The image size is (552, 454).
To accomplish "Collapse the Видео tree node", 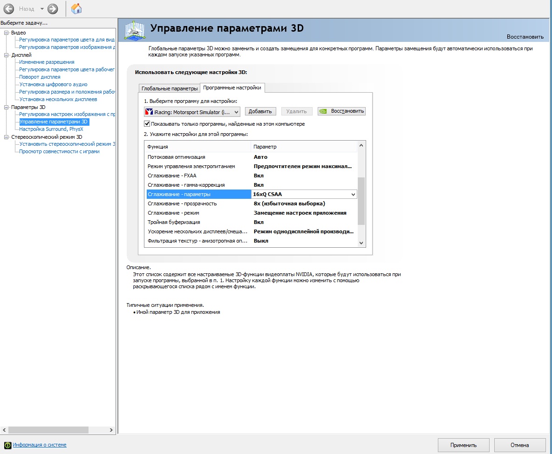I will click(x=7, y=33).
